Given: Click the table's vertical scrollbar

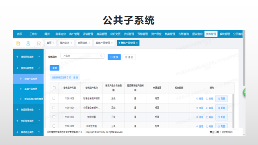Looking at the screenshot, I should point(233,111).
